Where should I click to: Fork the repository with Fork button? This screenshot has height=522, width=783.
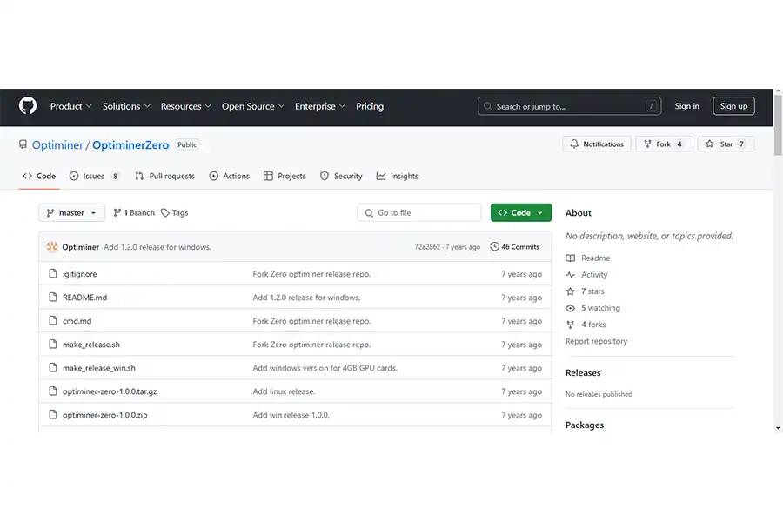coord(664,144)
